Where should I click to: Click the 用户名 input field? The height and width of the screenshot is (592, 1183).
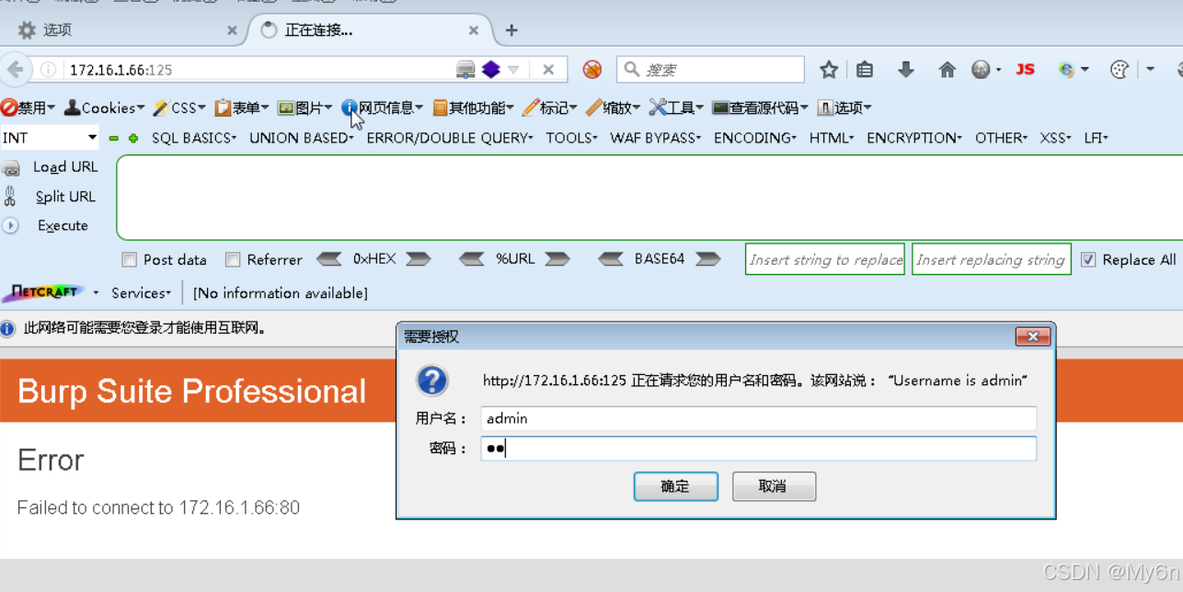pyautogui.click(x=759, y=419)
